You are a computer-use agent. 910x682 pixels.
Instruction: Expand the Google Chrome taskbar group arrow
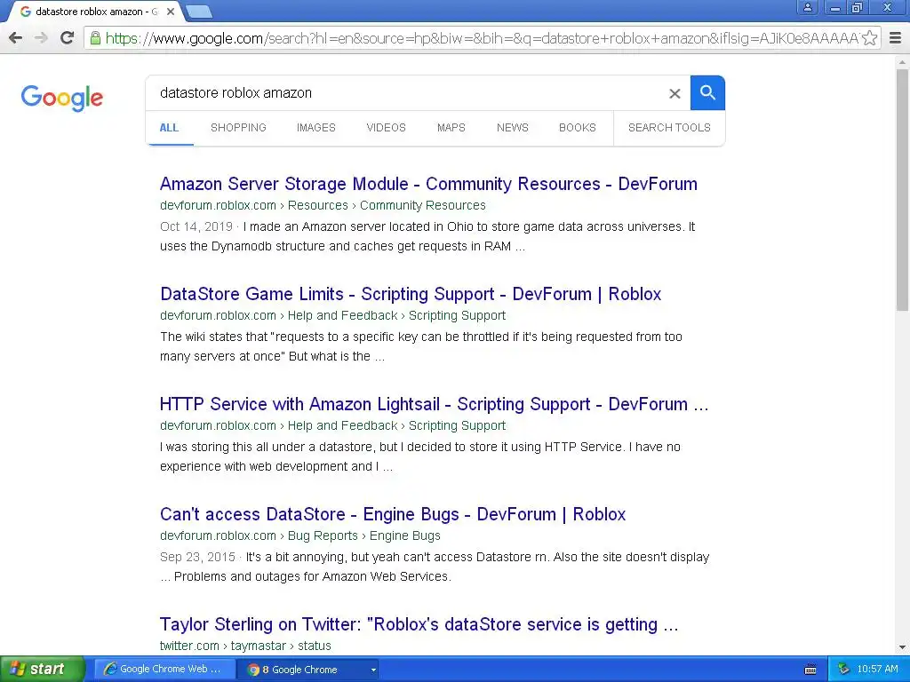[x=373, y=670]
